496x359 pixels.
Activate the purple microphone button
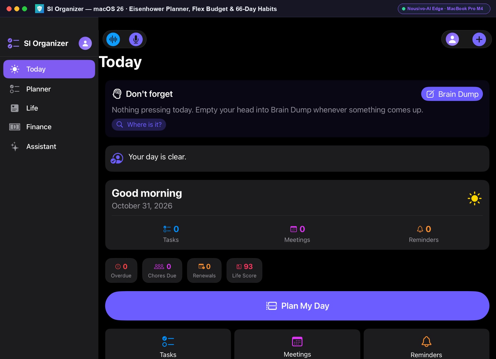tap(136, 39)
